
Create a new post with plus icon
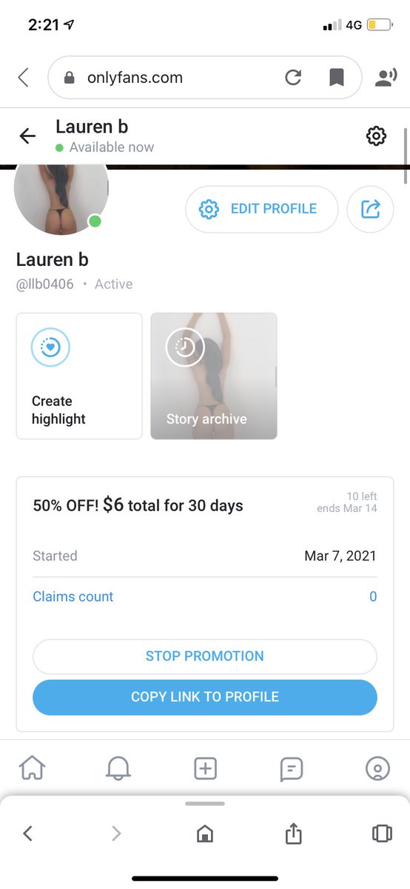coord(205,769)
